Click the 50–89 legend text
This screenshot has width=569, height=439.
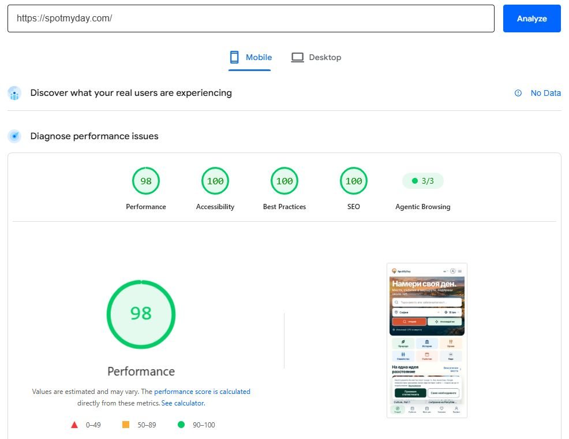[x=147, y=425]
